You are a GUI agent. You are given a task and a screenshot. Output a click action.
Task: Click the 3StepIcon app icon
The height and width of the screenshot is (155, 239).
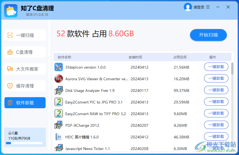pyautogui.click(x=59, y=67)
